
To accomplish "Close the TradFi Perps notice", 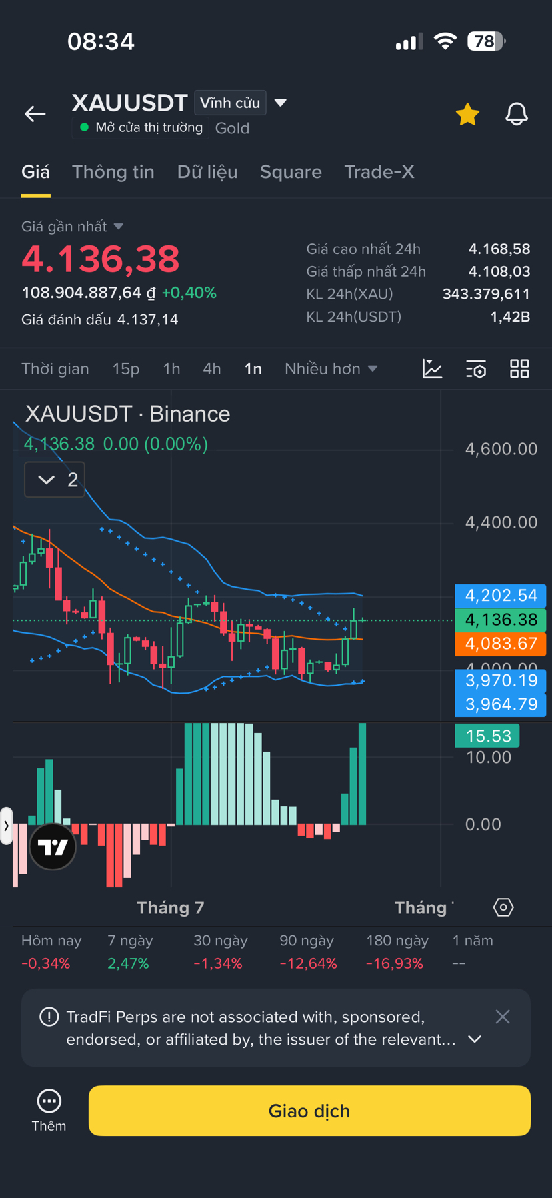I will [x=503, y=1017].
